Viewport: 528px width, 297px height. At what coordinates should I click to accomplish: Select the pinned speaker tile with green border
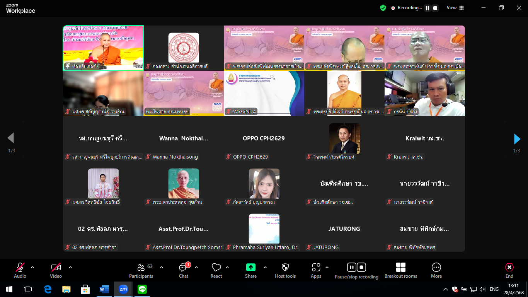103,48
